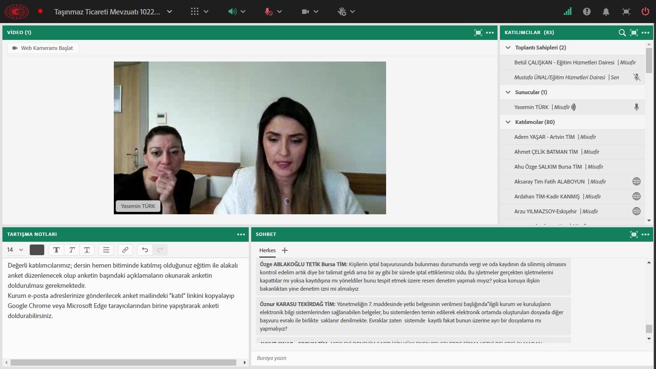Image resolution: width=656 pixels, height=369 pixels.
Task: Collapse the Katılımcılar (80) group
Action: 508,122
